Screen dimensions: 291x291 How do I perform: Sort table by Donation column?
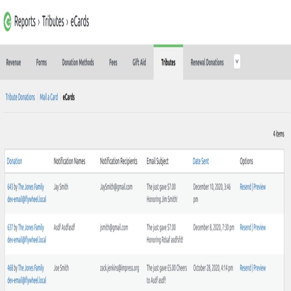tap(14, 161)
